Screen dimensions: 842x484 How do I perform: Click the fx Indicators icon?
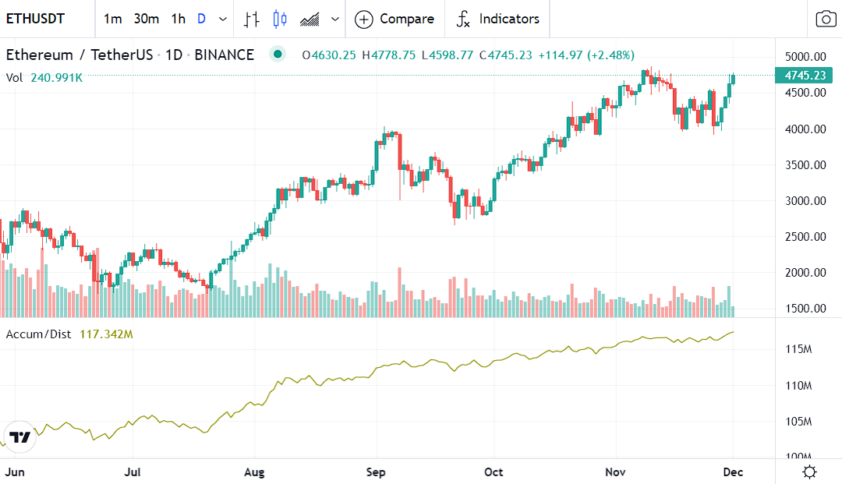coord(463,19)
